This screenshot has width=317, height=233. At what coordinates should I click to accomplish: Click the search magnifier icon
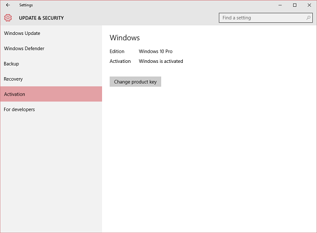[309, 18]
